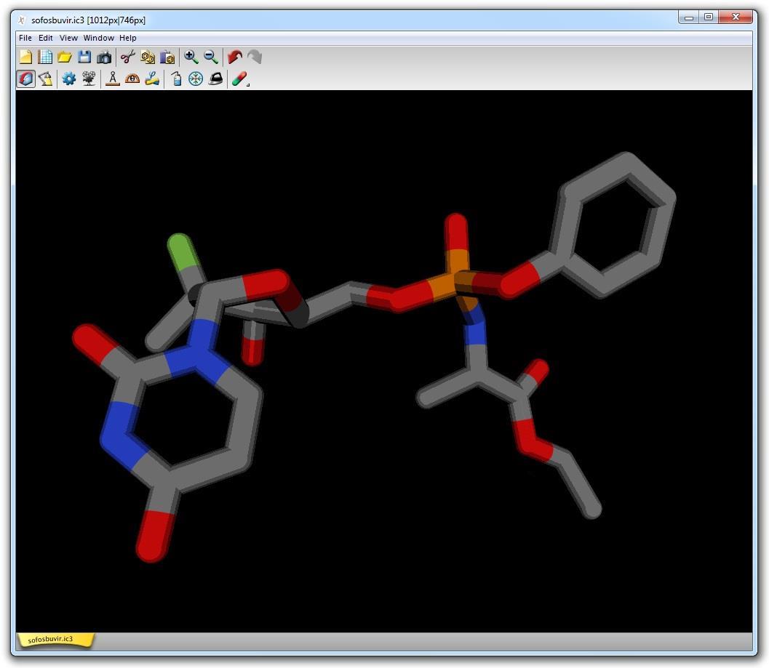Click the protractor angle measurement tool
Screen dimensions: 769x668
tap(132, 79)
